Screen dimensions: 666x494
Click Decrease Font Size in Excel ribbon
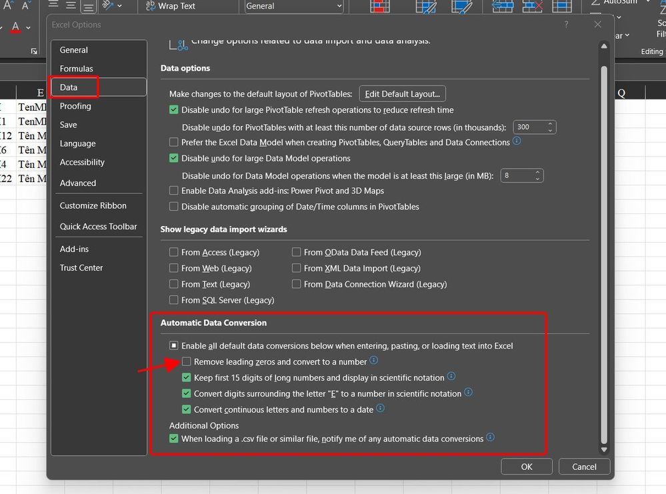click(x=25, y=5)
